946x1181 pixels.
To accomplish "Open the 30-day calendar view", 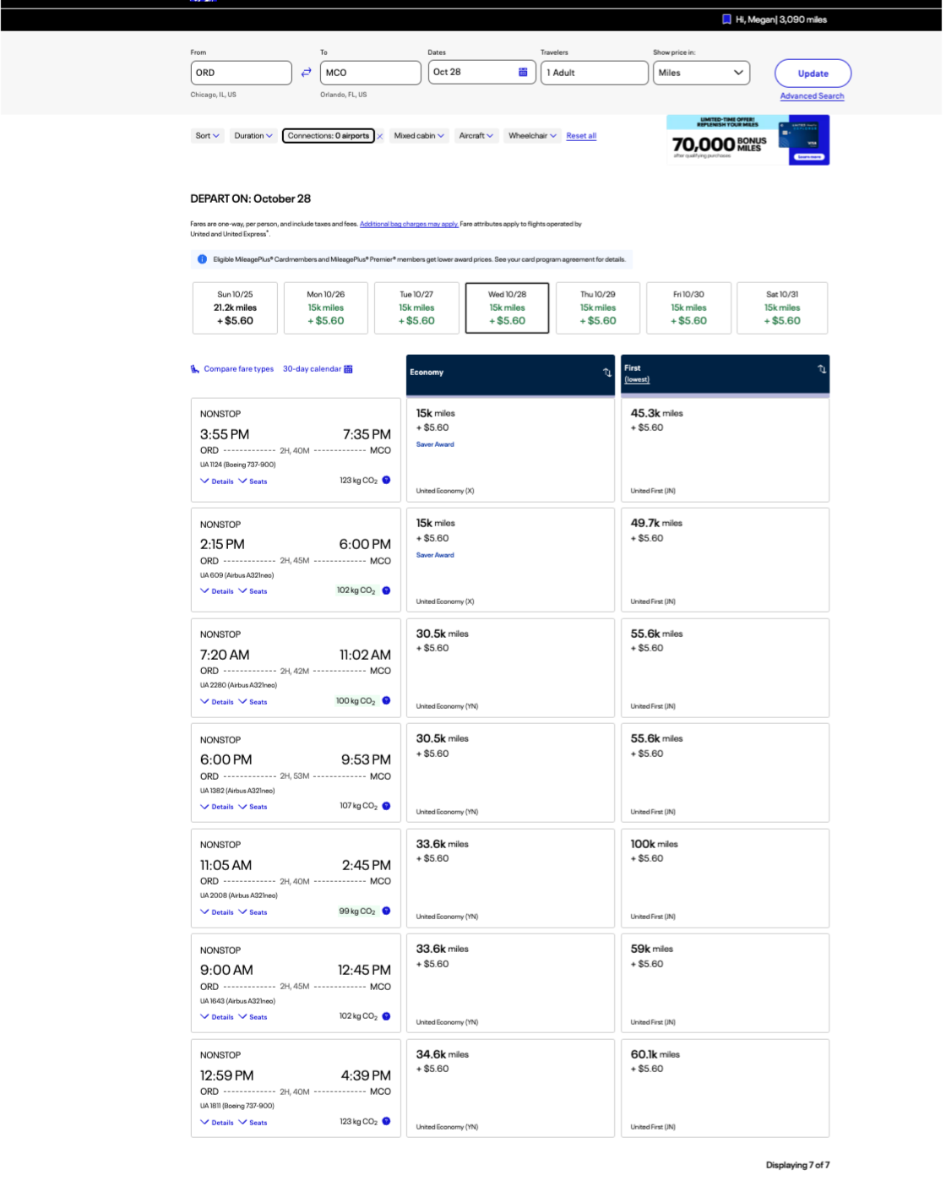I will tap(318, 369).
